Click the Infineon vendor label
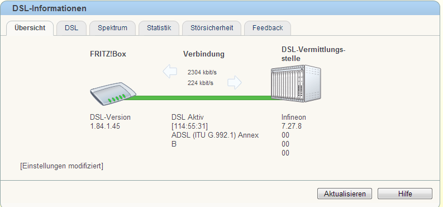This screenshot has height=207, width=443. pyautogui.click(x=293, y=117)
